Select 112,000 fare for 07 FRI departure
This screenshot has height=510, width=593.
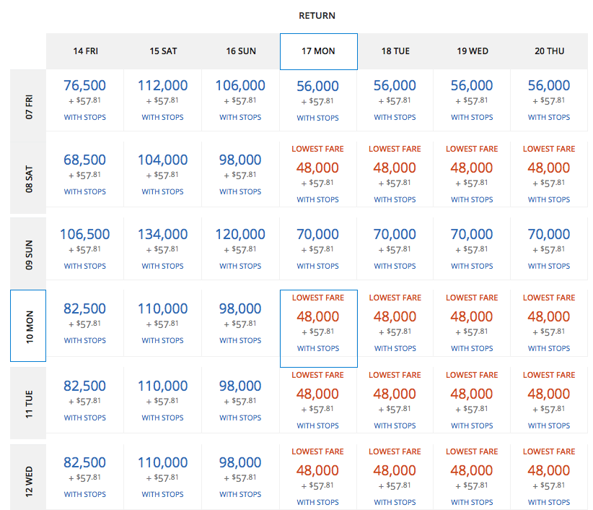click(x=162, y=86)
